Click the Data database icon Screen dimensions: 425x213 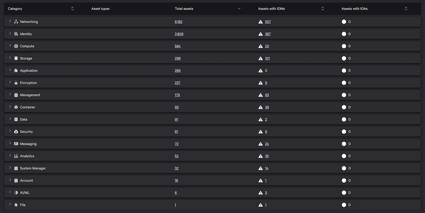coord(16,120)
